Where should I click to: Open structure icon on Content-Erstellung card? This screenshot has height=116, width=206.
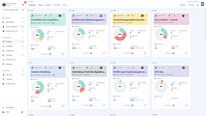coord(50,106)
